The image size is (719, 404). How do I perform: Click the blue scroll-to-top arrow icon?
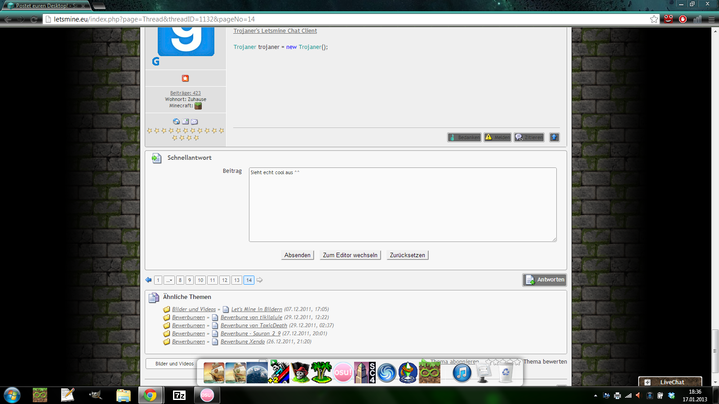555,137
